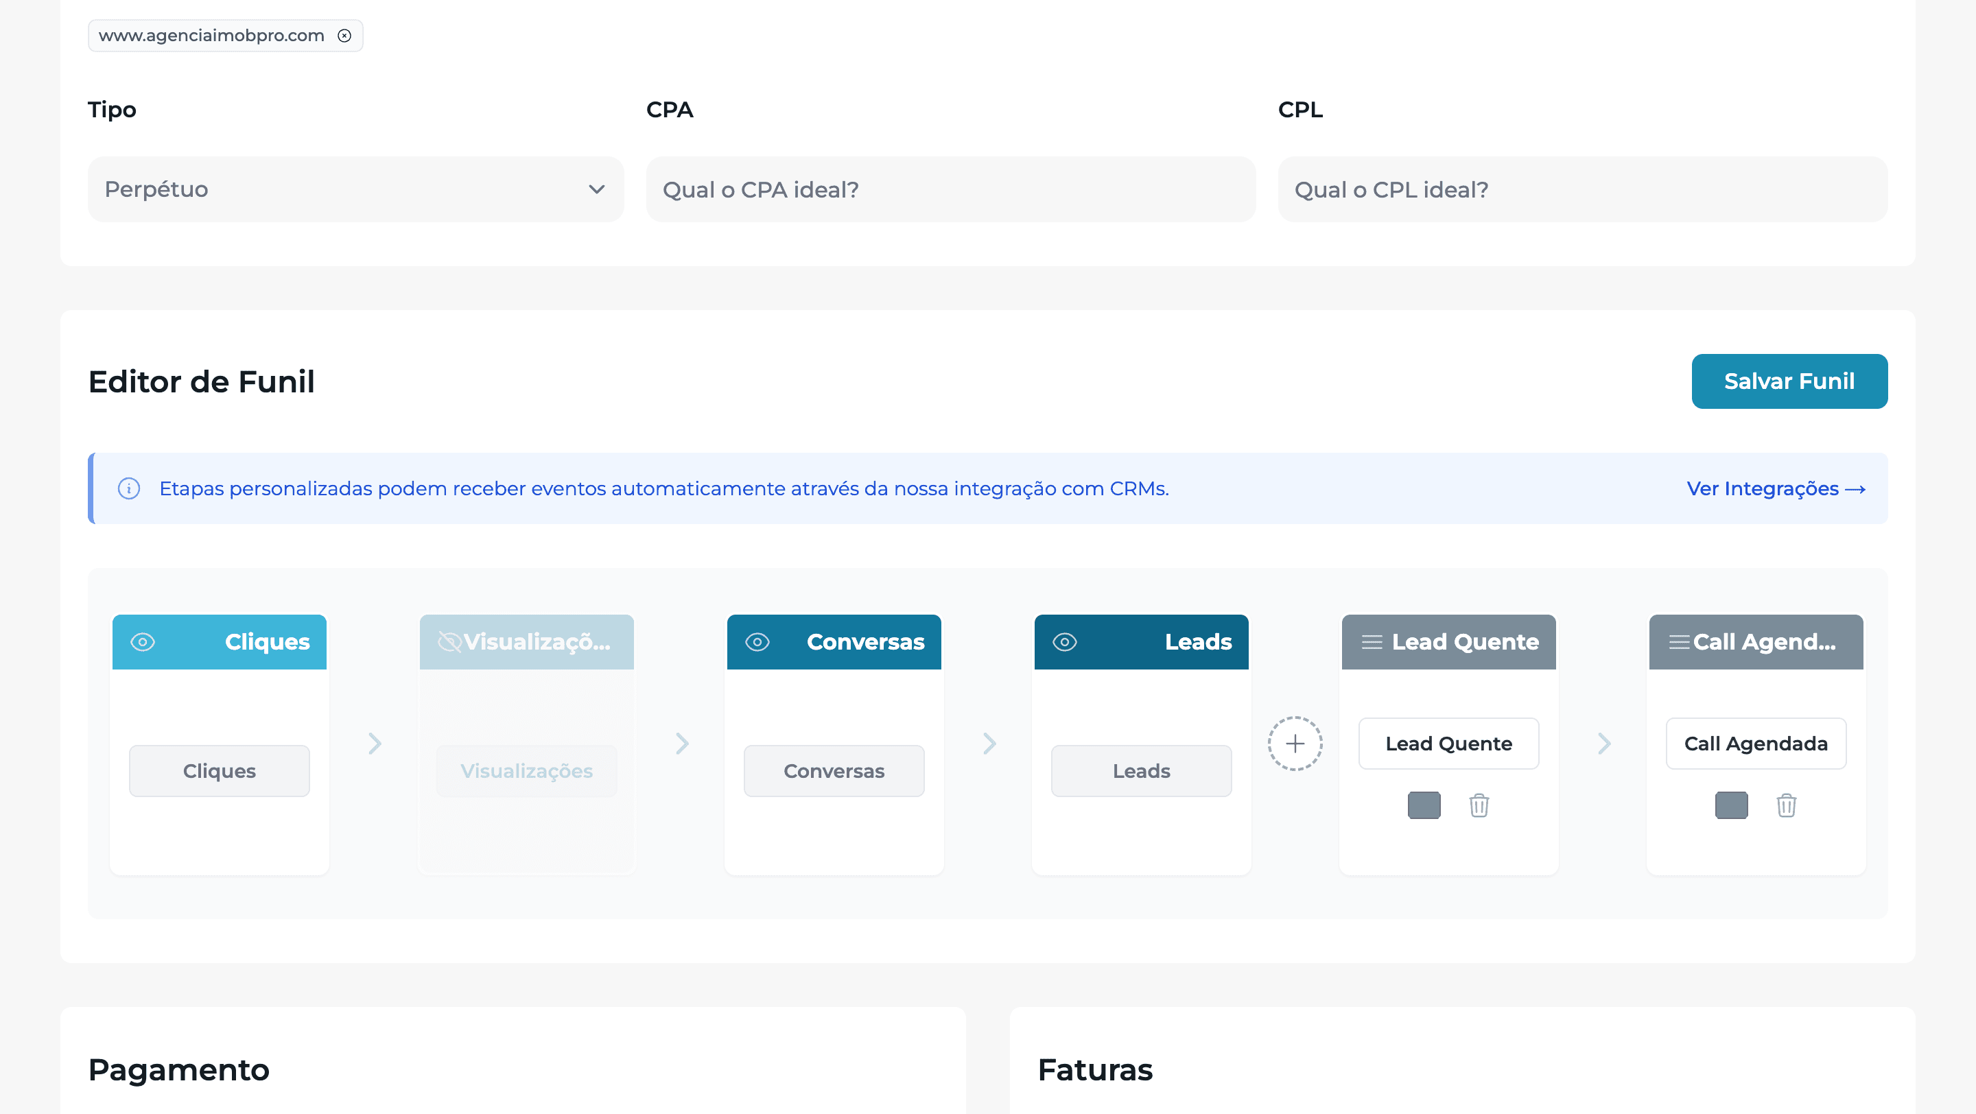Add a new funnel stage with the plus icon

1295,743
